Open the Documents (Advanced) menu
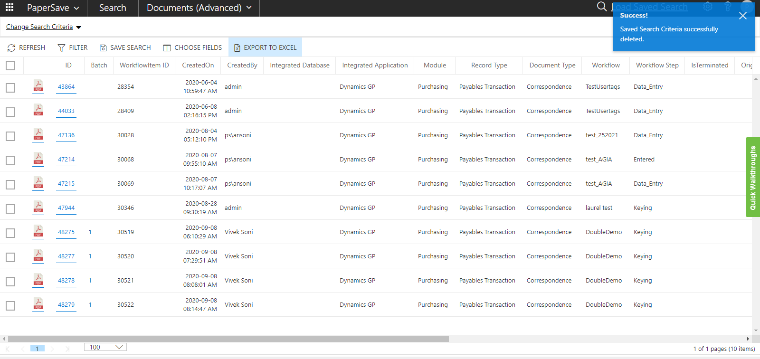The image size is (760, 359). point(199,8)
